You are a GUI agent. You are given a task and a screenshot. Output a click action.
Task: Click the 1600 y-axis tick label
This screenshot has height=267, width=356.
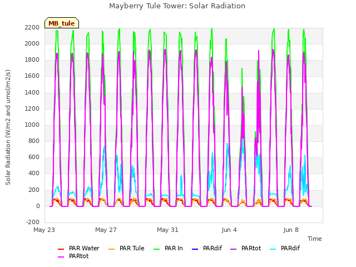[32, 76]
